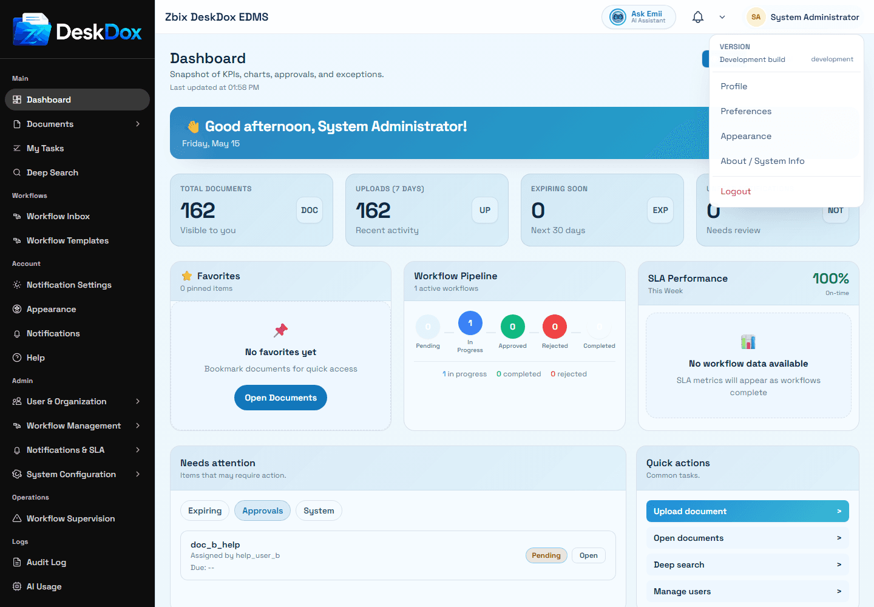
Task: Switch to the Approvals tab
Action: (263, 510)
